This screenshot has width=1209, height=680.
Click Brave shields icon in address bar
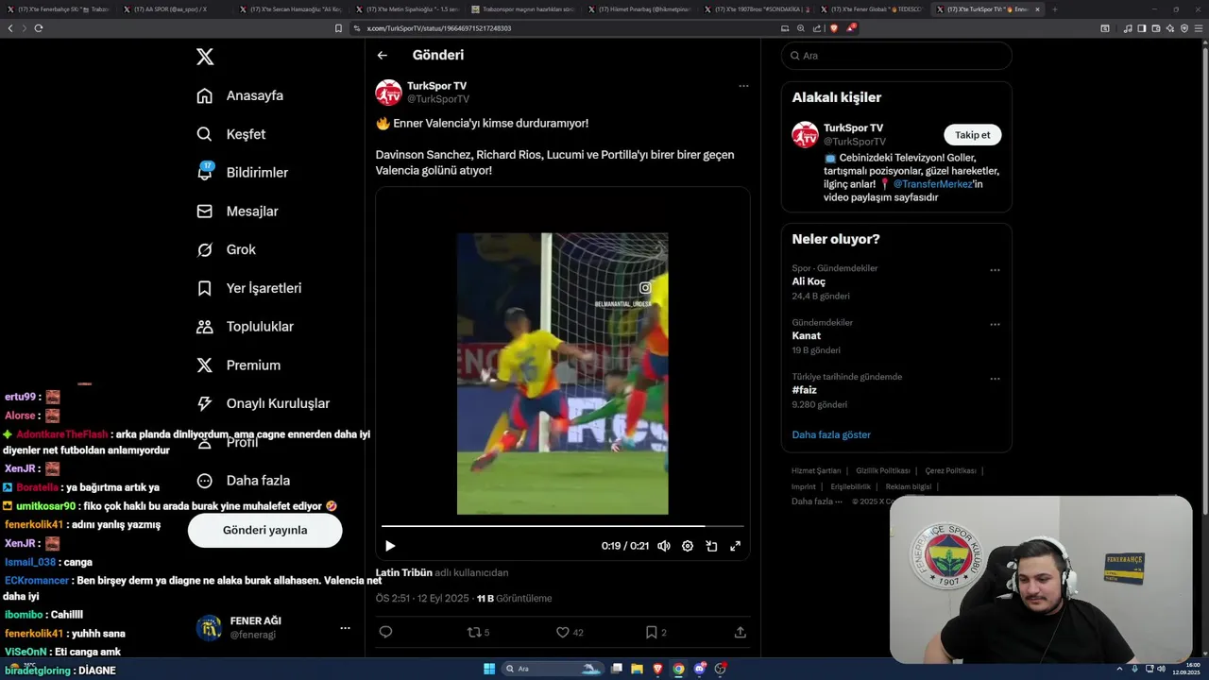coord(834,28)
